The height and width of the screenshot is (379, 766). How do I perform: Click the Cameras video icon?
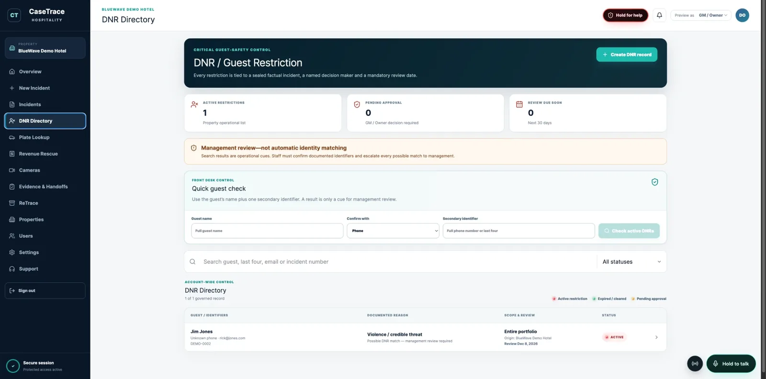[x=12, y=170]
